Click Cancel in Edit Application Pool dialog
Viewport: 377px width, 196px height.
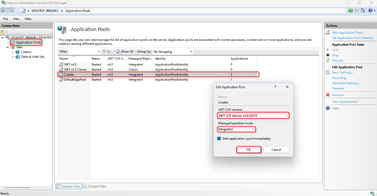(276, 150)
